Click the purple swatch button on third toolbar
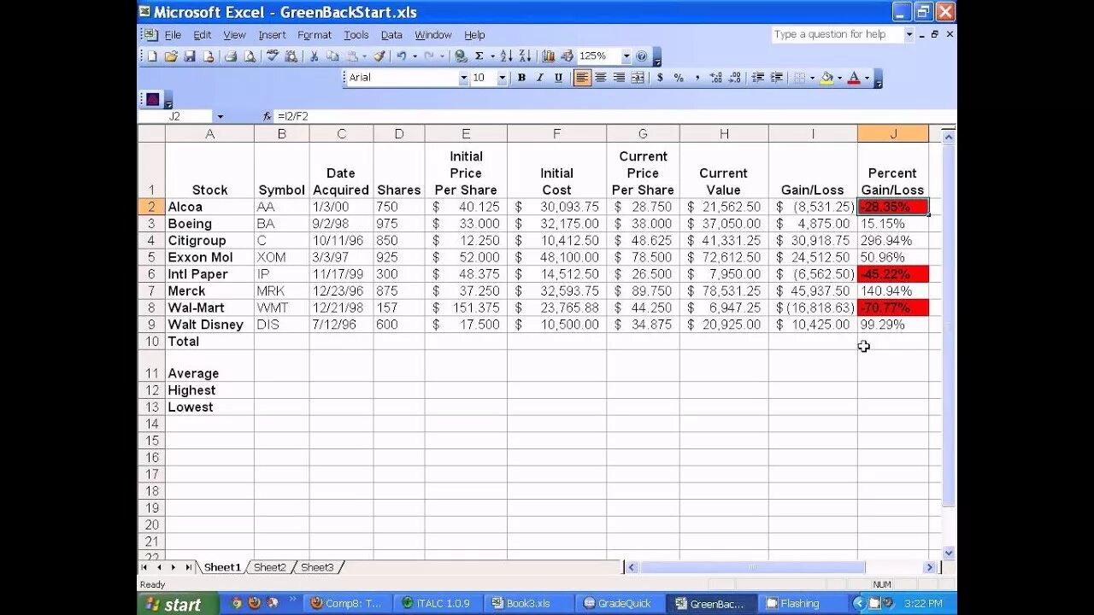 coord(152,99)
